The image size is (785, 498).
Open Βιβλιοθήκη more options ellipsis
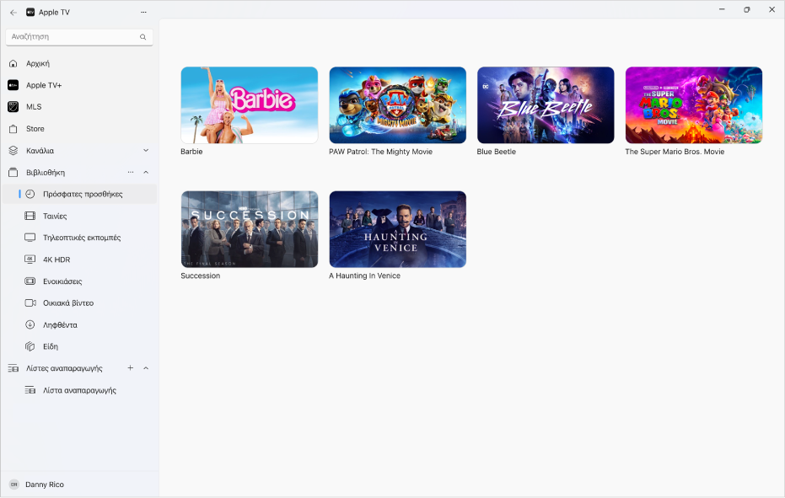(x=131, y=172)
